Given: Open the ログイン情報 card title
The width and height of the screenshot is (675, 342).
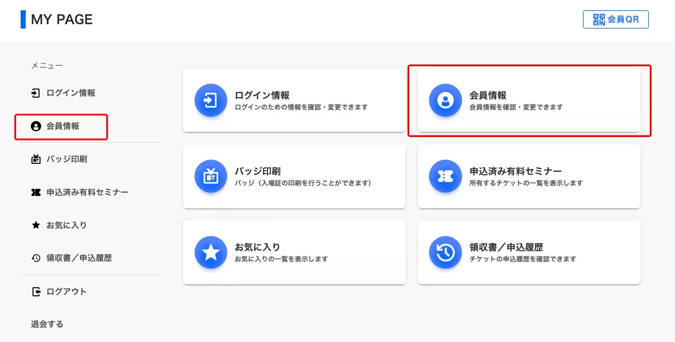Looking at the screenshot, I should click(262, 95).
